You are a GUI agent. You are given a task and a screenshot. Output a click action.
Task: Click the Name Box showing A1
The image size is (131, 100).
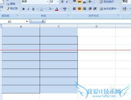point(13,21)
